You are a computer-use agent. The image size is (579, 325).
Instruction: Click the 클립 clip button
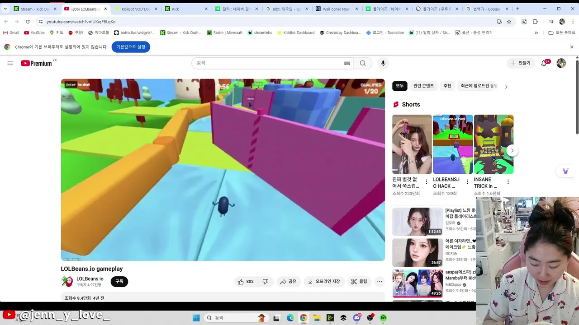click(359, 282)
